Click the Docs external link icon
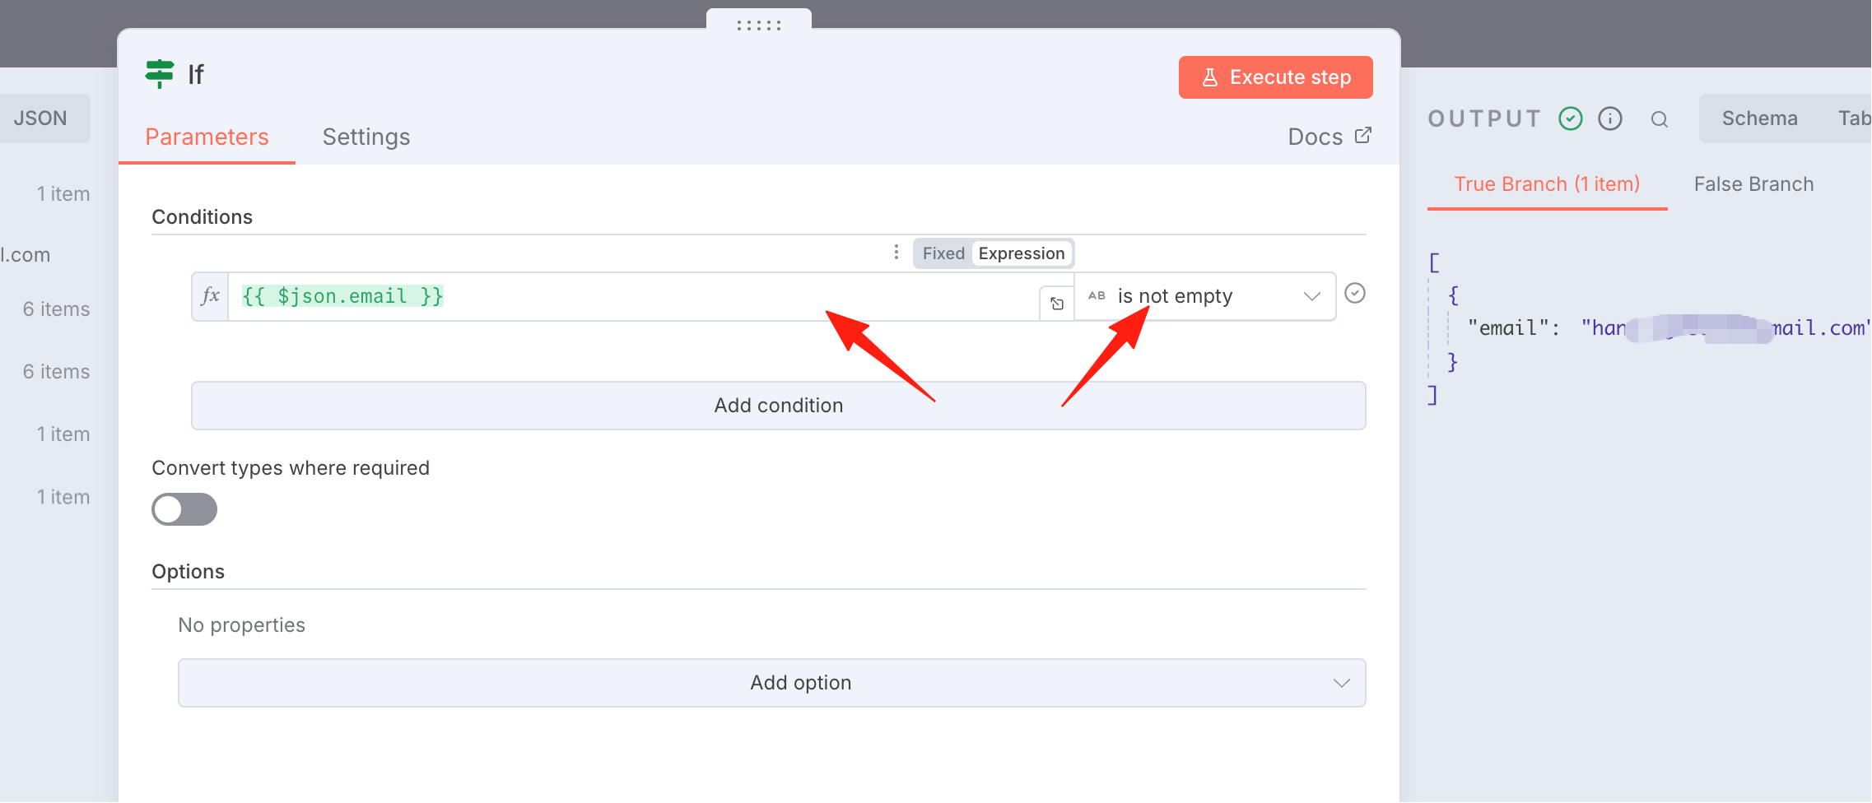Screen dimensions: 1872x803 click(x=1363, y=135)
